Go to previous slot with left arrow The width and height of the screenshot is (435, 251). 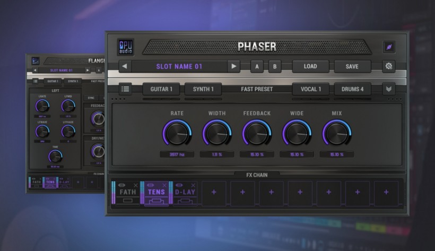125,66
